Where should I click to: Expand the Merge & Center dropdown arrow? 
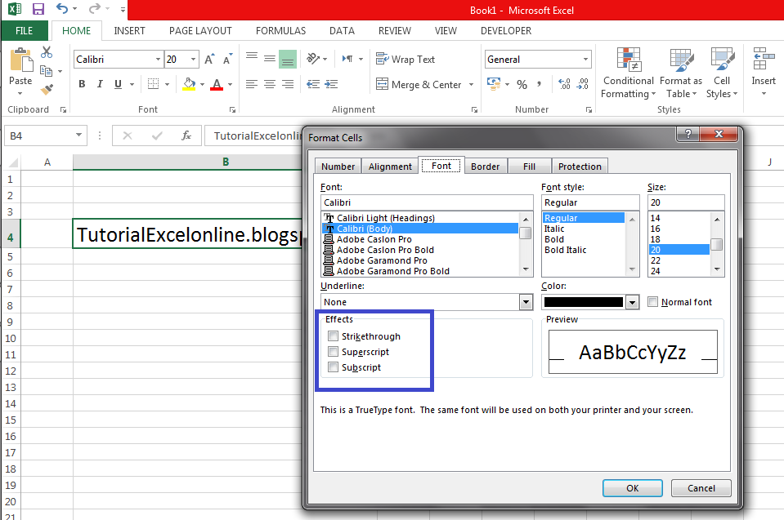[471, 84]
